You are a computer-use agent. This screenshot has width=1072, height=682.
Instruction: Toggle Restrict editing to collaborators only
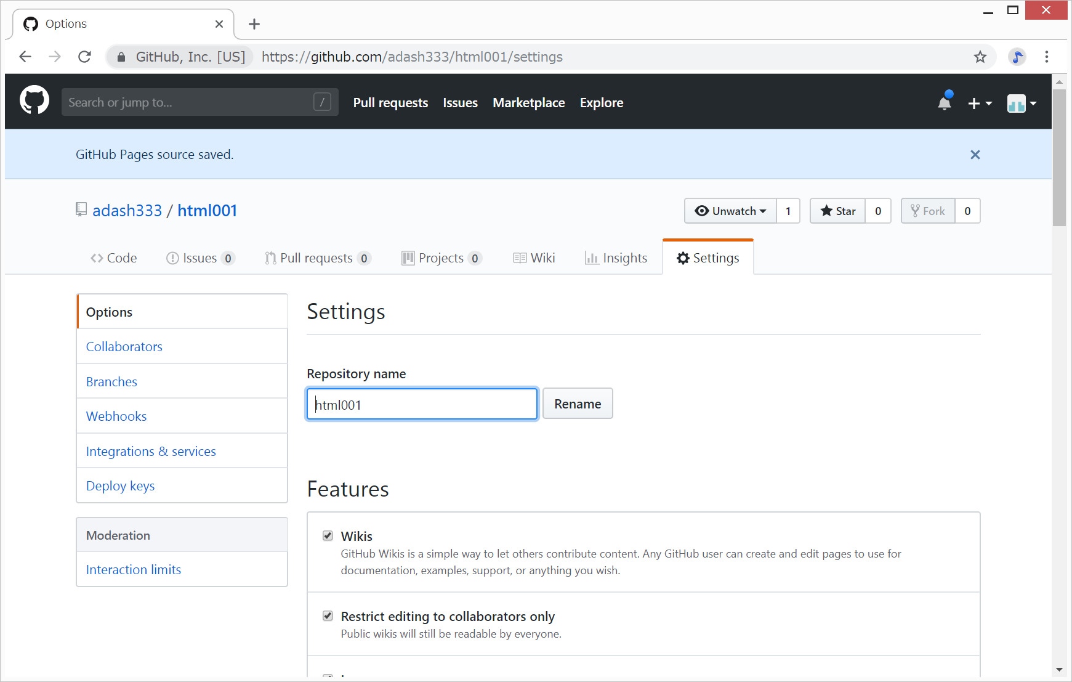328,615
